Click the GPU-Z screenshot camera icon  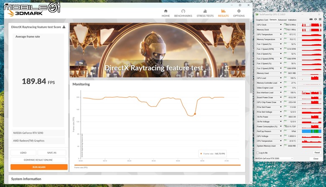point(311,19)
